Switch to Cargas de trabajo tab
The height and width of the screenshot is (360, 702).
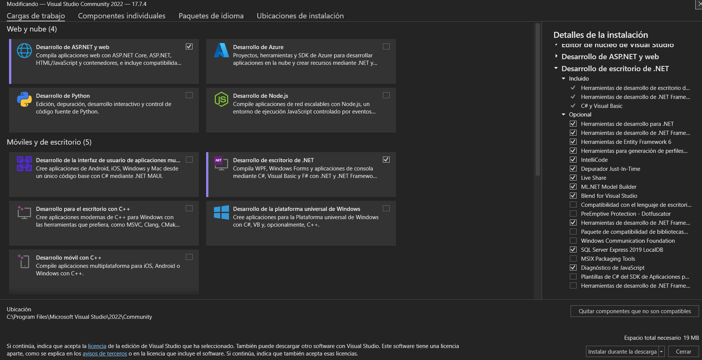pos(36,16)
